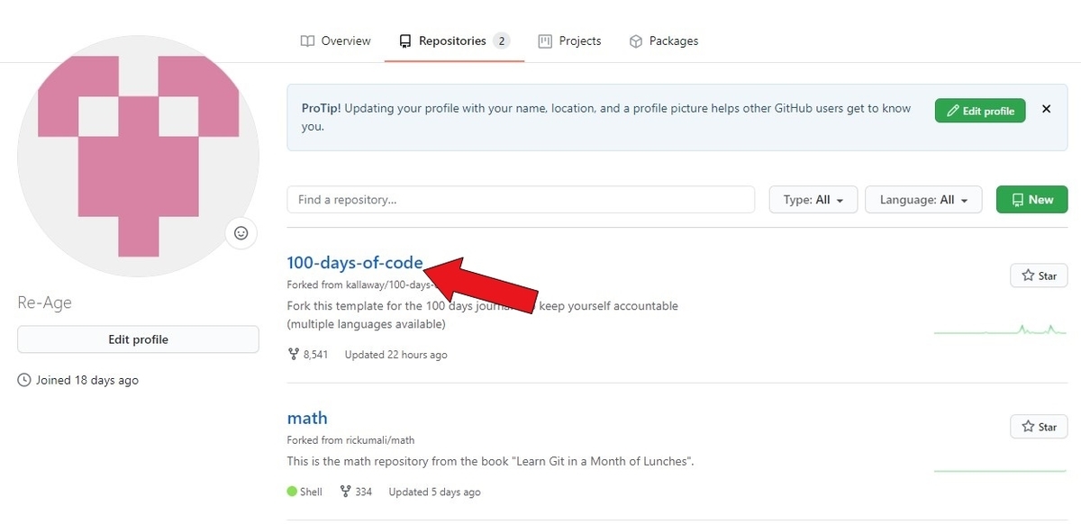Expand the Language: All filter
The height and width of the screenshot is (524, 1081).
coord(922,200)
